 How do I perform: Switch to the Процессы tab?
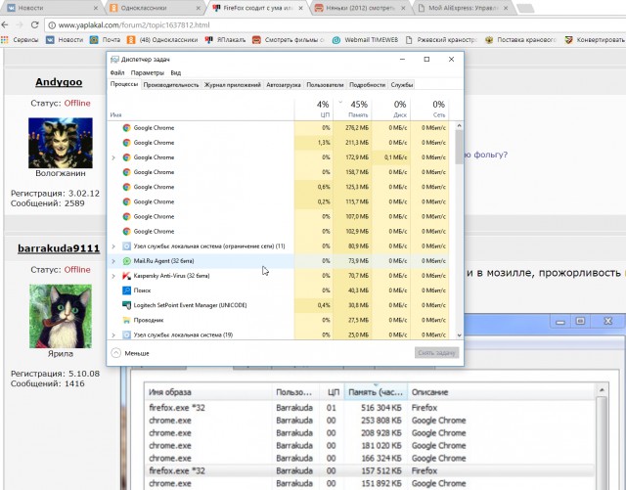pos(124,84)
